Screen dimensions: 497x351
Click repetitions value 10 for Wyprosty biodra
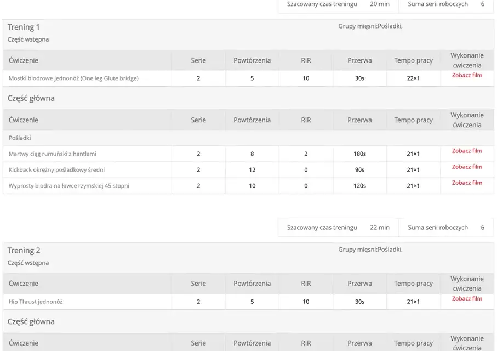click(x=252, y=186)
